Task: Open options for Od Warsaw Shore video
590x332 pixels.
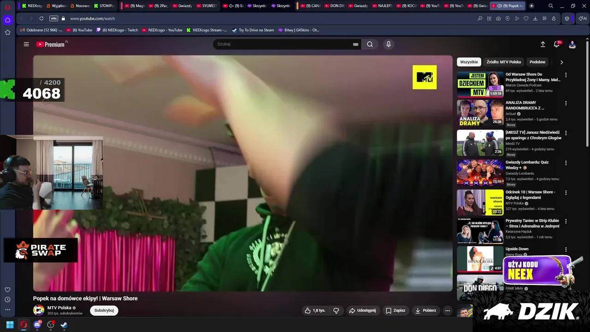Action: click(x=566, y=75)
